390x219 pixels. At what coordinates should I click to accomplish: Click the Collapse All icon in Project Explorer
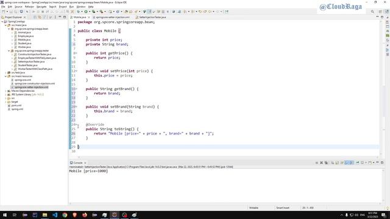tap(35, 17)
